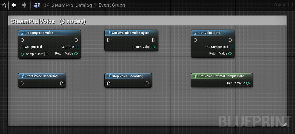Select Stop Voice Recording node title
Screen dimensions: 295x134
(x=128, y=76)
